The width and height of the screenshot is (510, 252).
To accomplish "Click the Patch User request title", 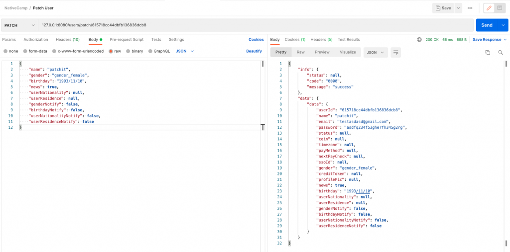I will [43, 8].
